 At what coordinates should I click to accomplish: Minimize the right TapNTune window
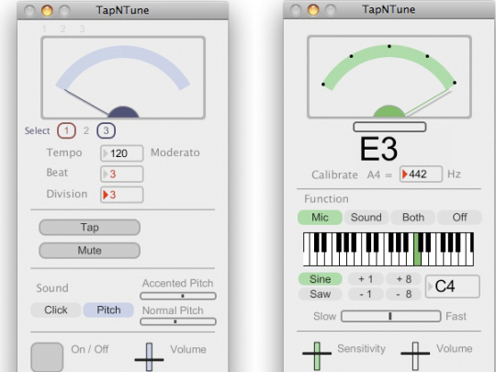tap(313, 10)
